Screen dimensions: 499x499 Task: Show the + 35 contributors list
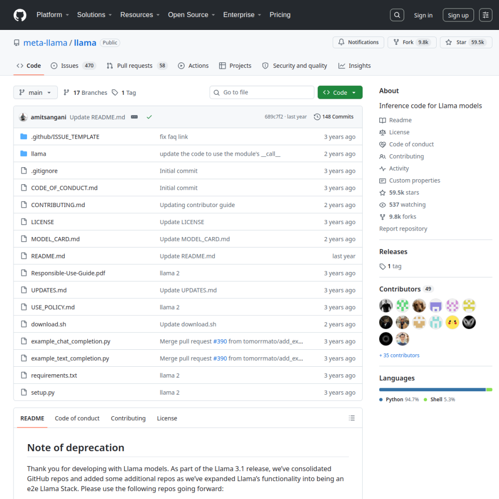399,355
